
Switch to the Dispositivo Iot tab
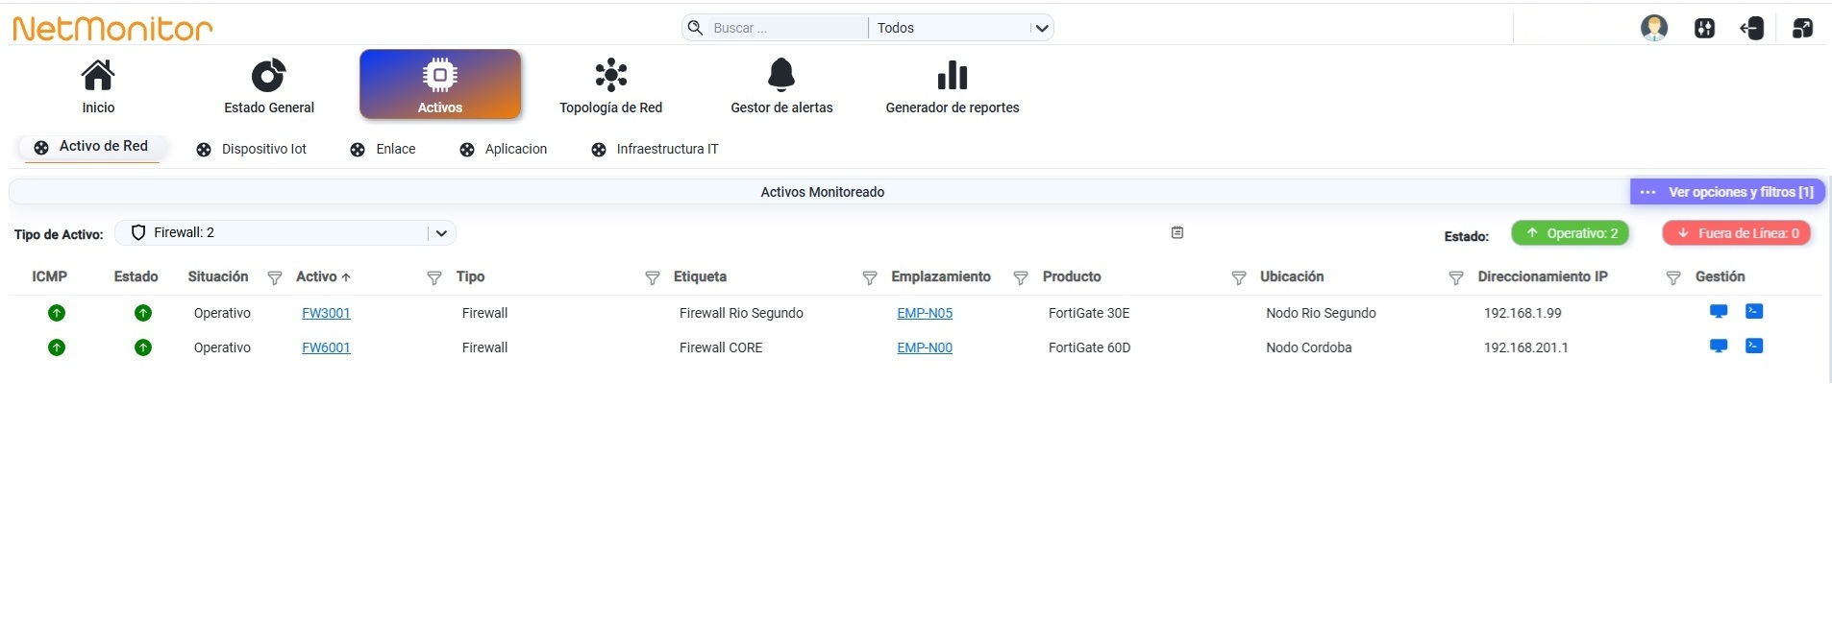click(252, 149)
